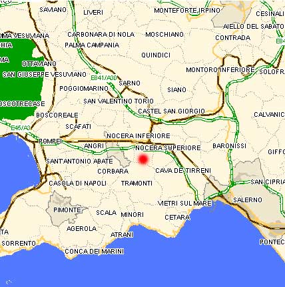Select the QUINDICI town label

tap(156, 55)
